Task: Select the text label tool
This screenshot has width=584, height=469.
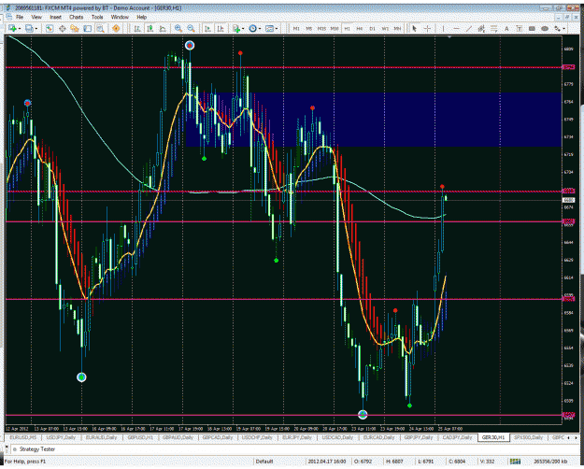Action: pyautogui.click(x=520, y=28)
